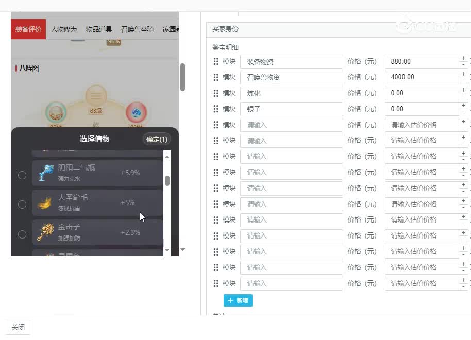
Task: Click the left panel scrollbar thumb
Action: [x=182, y=77]
